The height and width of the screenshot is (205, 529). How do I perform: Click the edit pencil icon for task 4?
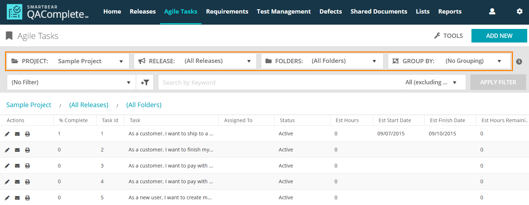[x=7, y=182]
